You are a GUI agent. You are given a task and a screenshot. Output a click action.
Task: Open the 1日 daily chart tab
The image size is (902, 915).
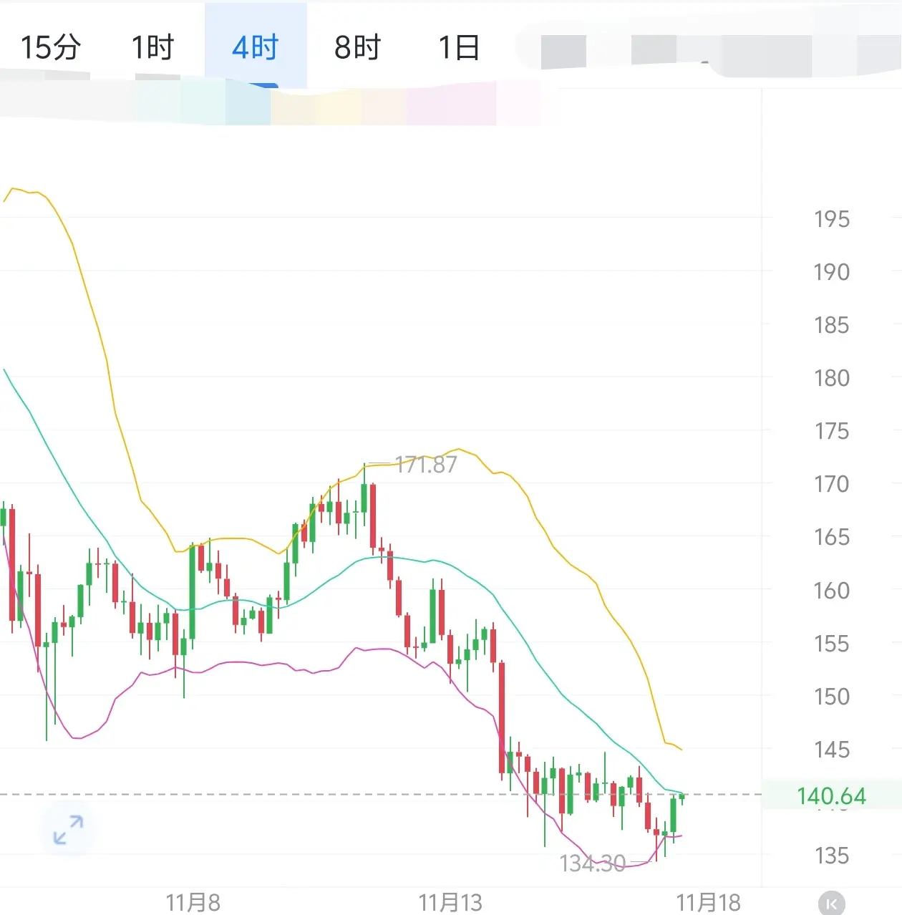point(459,47)
